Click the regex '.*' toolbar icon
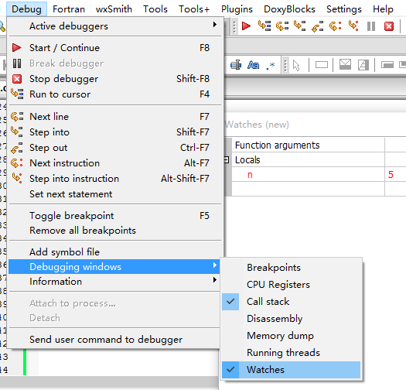 tap(271, 65)
